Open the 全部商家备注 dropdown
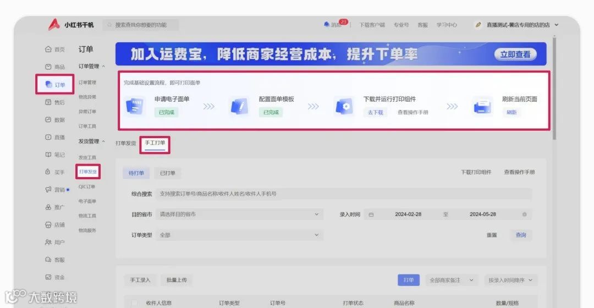594x308 pixels. (x=452, y=280)
